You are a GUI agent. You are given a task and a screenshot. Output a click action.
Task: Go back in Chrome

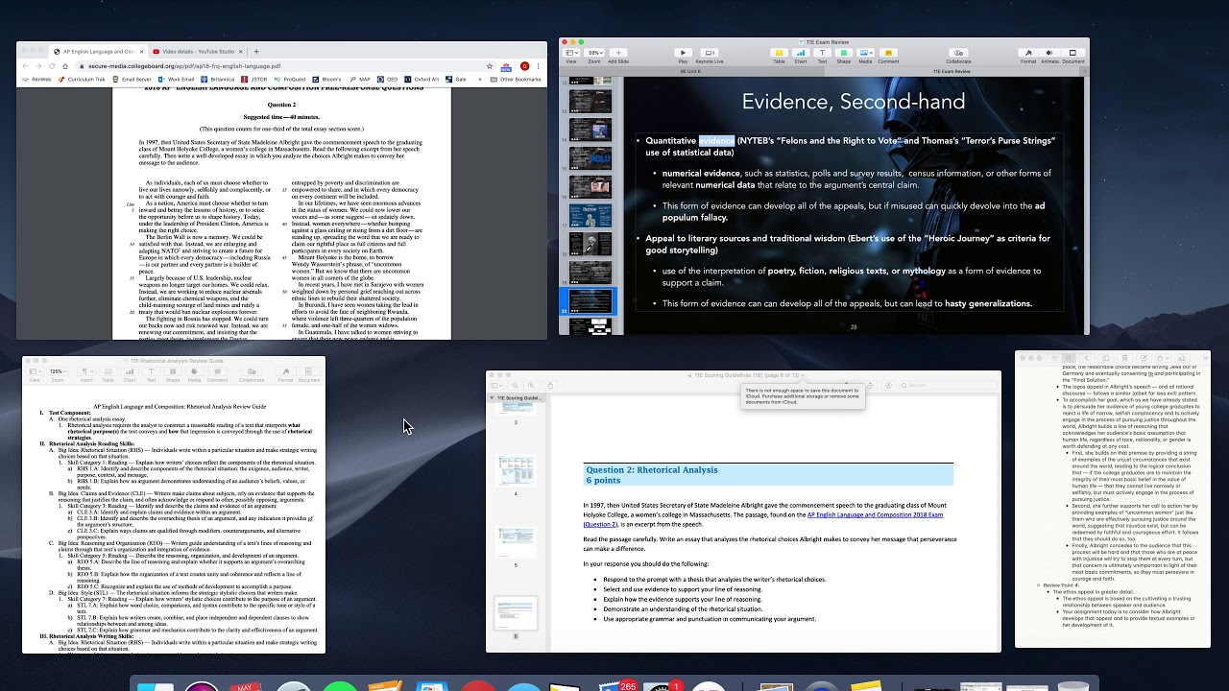point(25,66)
